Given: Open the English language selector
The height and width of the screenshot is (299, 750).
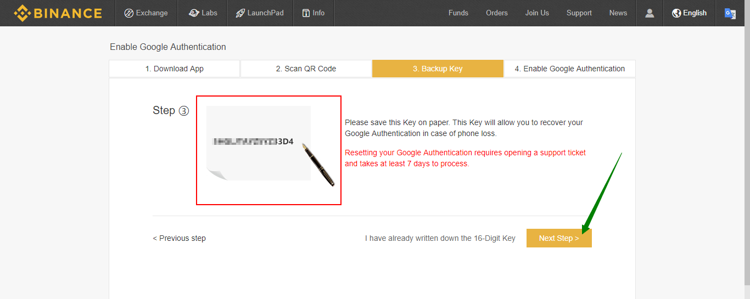Looking at the screenshot, I should [x=690, y=13].
